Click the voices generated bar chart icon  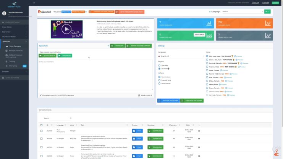click(209, 23)
